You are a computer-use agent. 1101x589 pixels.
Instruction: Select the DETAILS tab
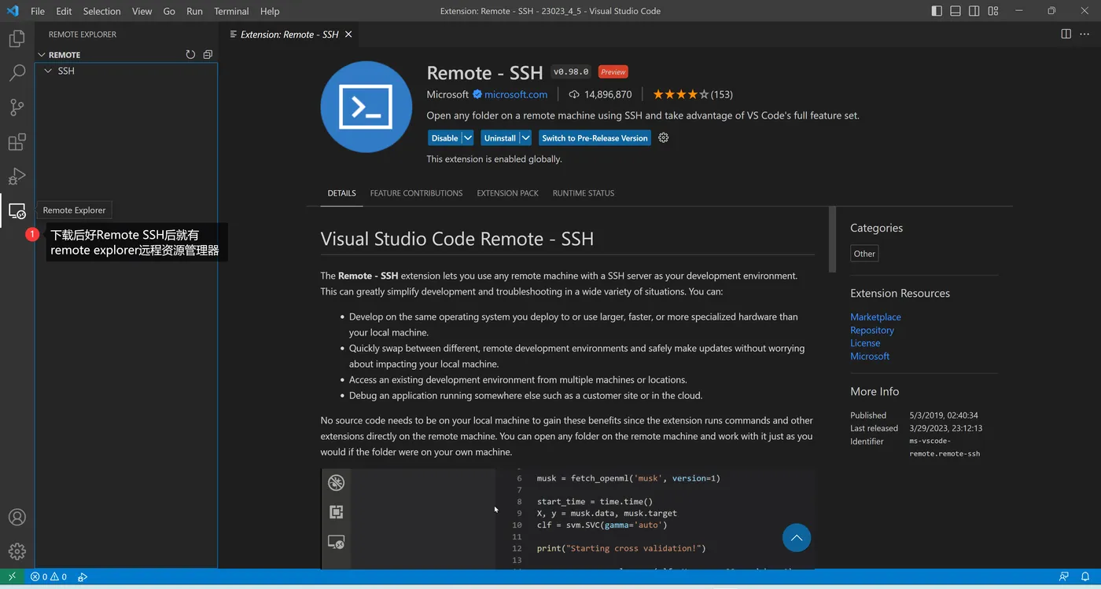point(342,193)
